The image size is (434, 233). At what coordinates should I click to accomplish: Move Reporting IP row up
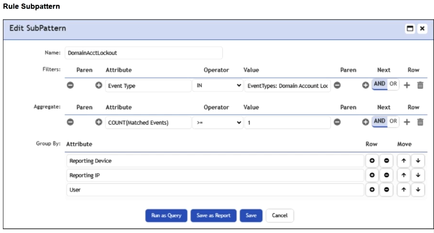point(404,175)
